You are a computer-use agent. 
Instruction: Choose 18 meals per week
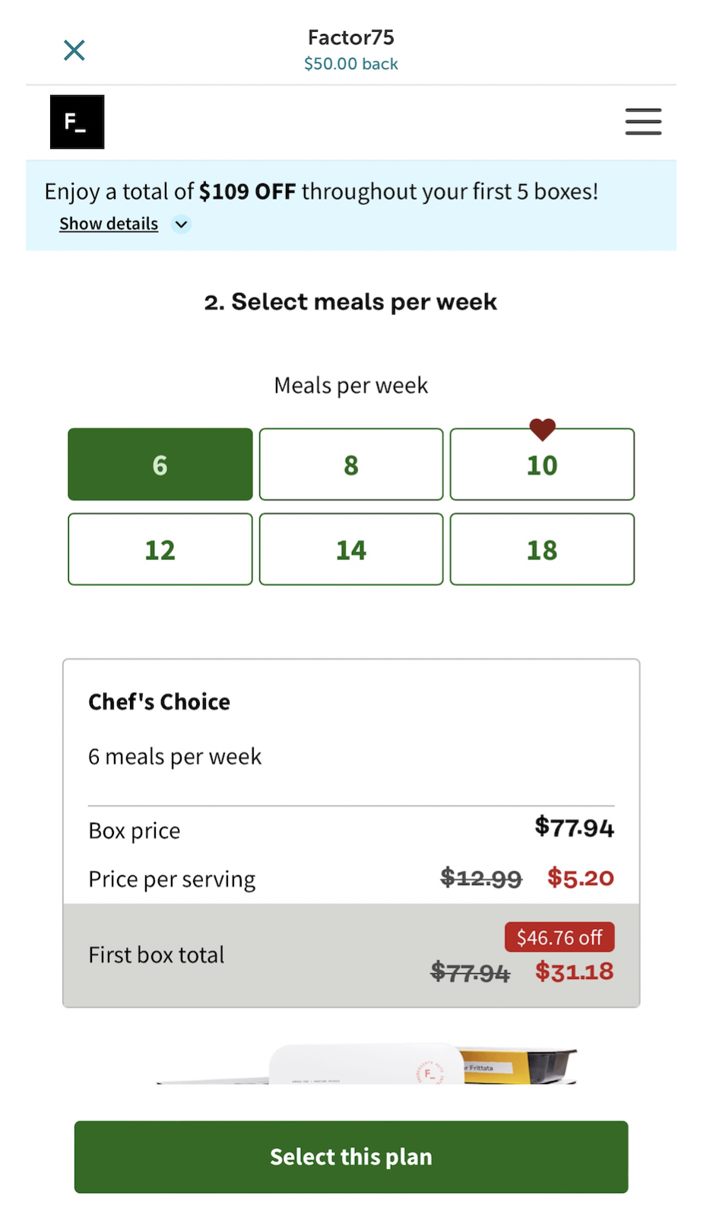pos(542,549)
